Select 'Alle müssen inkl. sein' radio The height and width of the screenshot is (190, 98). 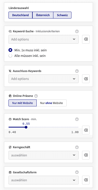[x=10, y=56]
